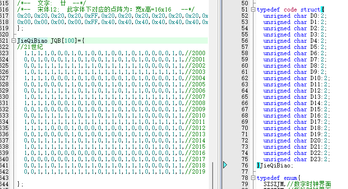Collapse the JieQiBiao JQB[100] array fold
This screenshot has width=348, height=189.
point(14,41)
